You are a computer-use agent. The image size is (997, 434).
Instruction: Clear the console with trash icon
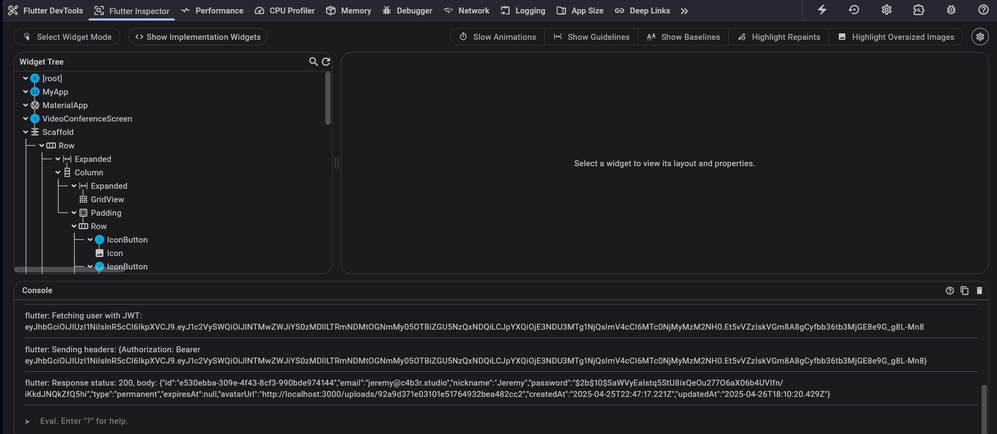pyautogui.click(x=979, y=290)
